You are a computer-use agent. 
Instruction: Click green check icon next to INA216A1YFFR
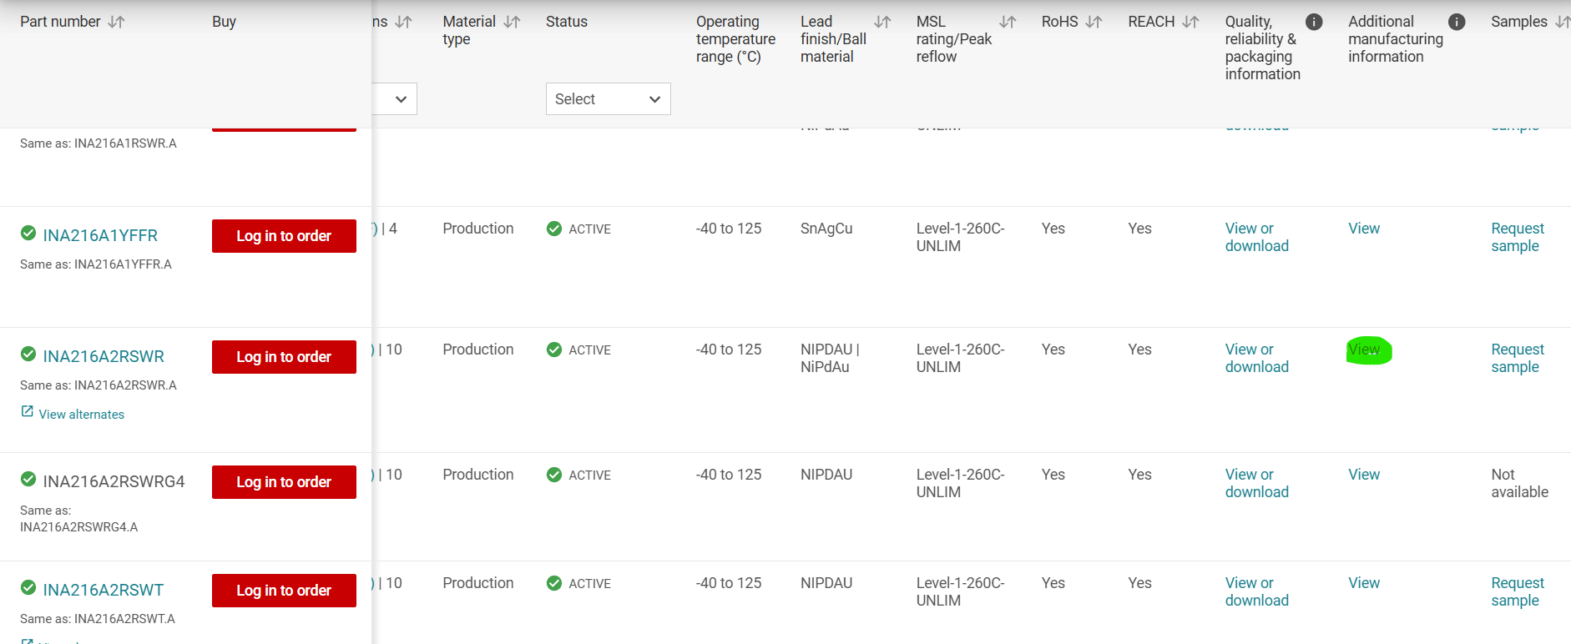pyautogui.click(x=28, y=233)
